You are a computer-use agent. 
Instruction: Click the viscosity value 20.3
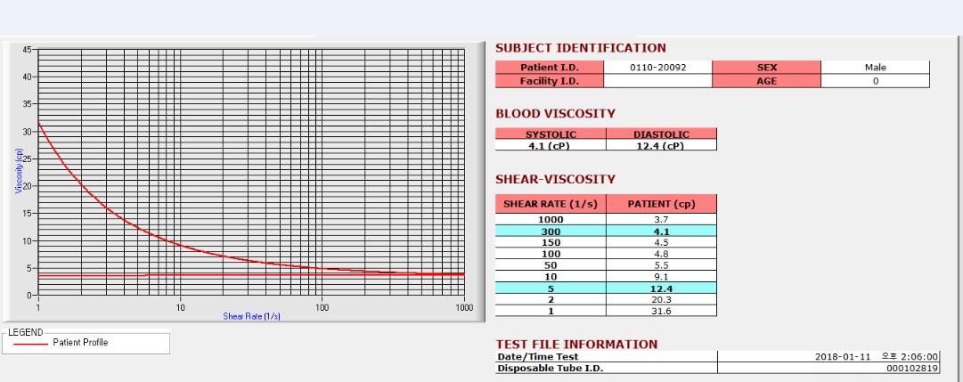point(661,300)
